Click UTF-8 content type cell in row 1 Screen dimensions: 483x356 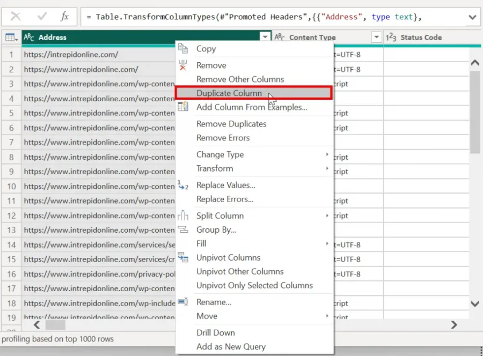(358, 55)
